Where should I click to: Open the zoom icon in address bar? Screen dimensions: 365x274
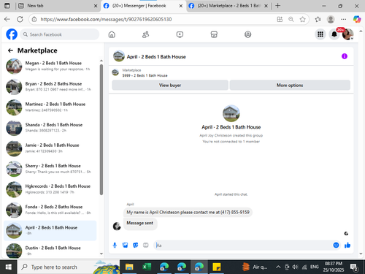[x=291, y=19]
